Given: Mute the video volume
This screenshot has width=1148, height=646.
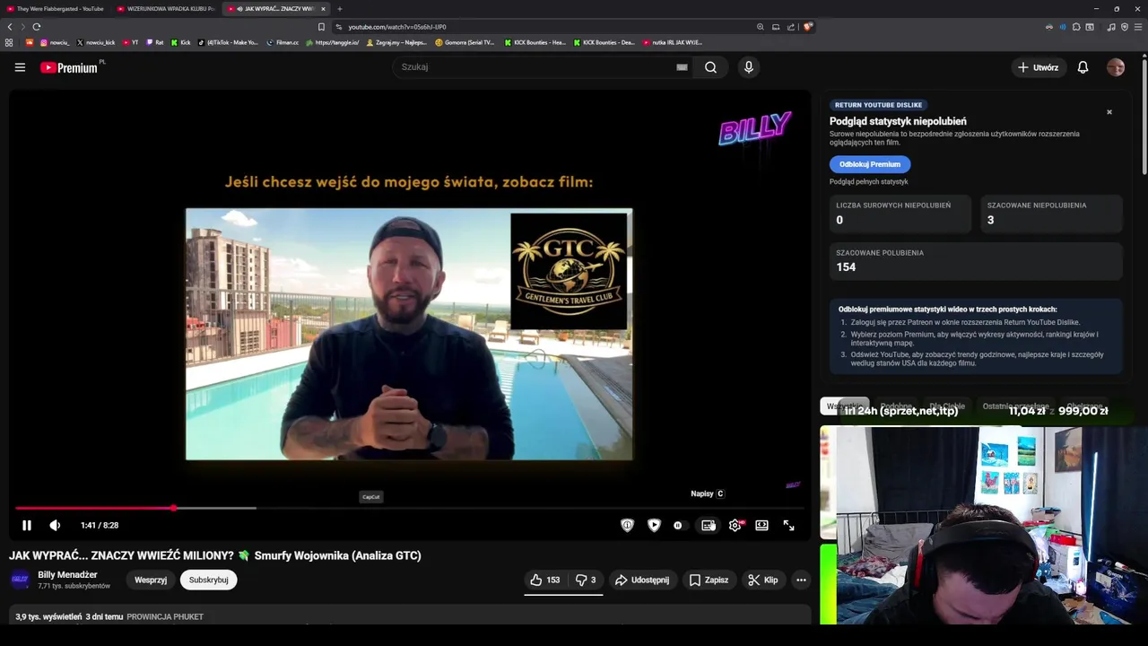Looking at the screenshot, I should 55,526.
